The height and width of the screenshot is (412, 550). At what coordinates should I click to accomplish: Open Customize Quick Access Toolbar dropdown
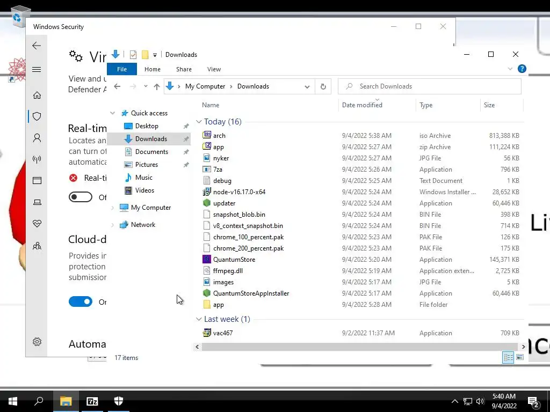tap(155, 55)
